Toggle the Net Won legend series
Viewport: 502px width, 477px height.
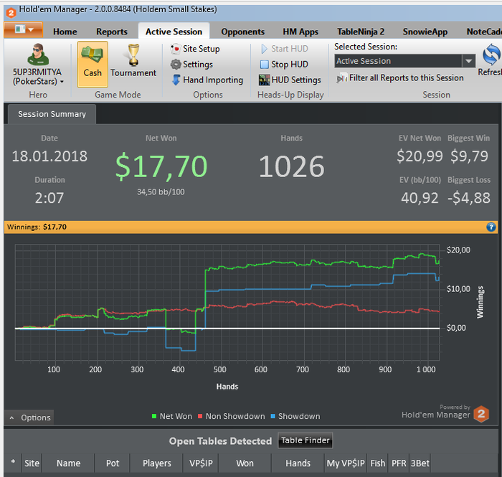coord(171,416)
